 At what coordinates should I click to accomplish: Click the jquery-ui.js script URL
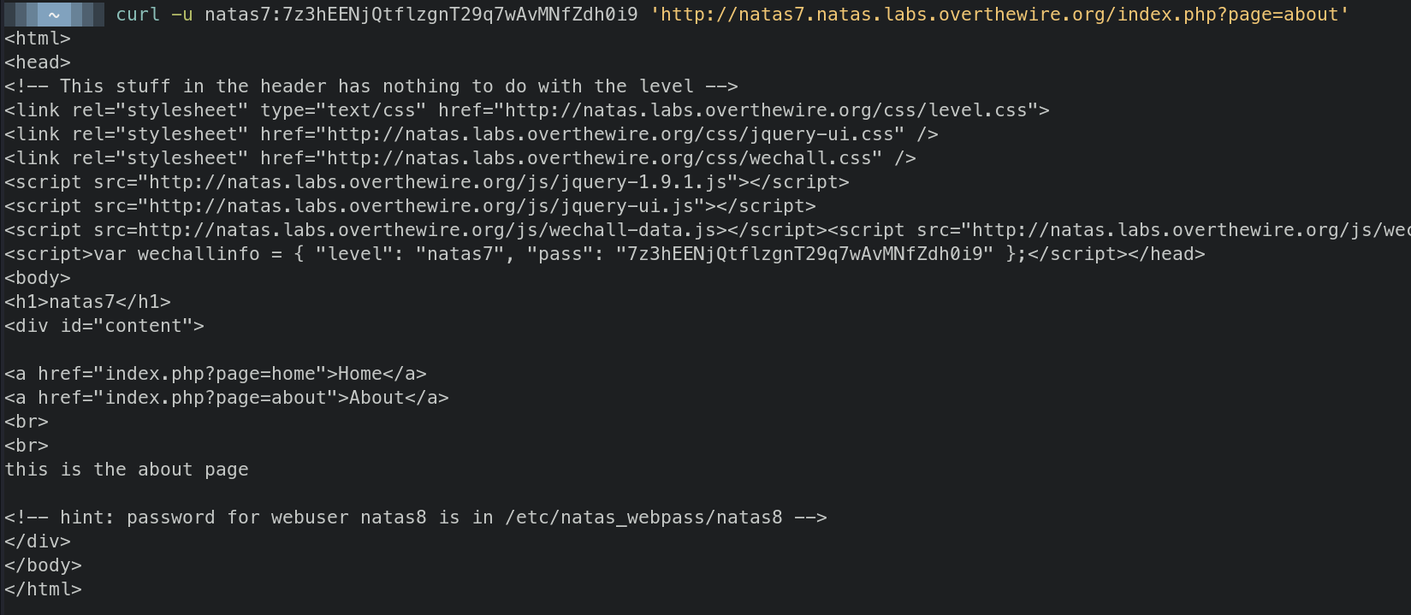pos(421,206)
